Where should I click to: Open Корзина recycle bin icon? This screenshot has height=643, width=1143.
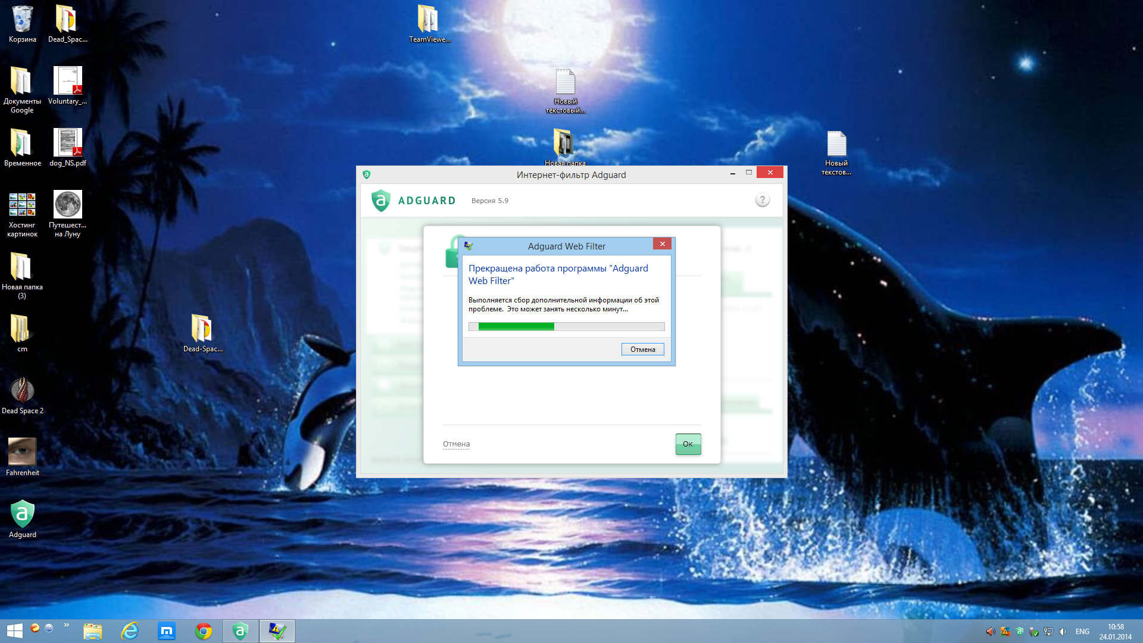(x=22, y=24)
